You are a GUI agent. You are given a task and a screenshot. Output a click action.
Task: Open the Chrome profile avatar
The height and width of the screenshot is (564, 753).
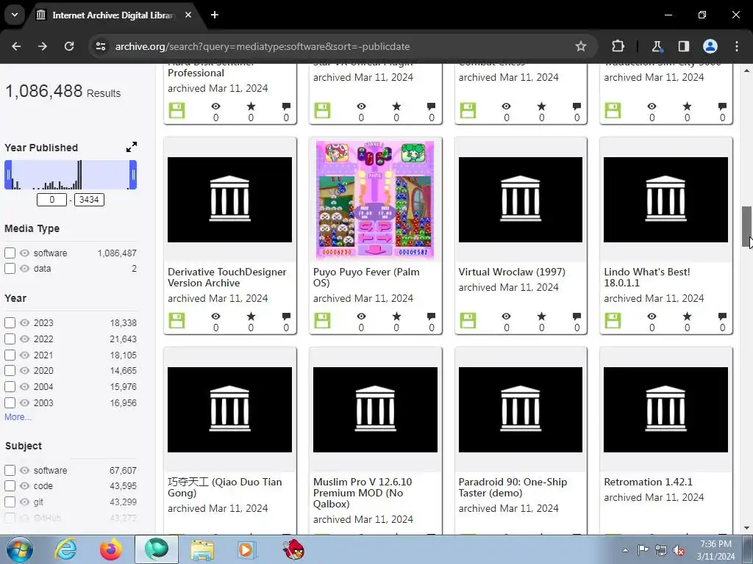tap(710, 46)
